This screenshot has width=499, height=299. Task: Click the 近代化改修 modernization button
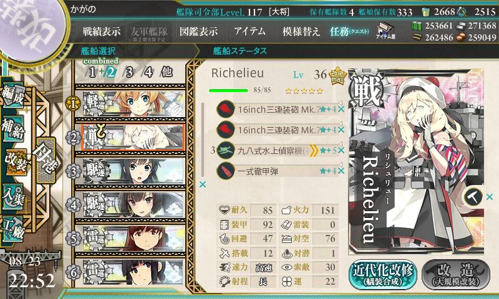point(383,275)
